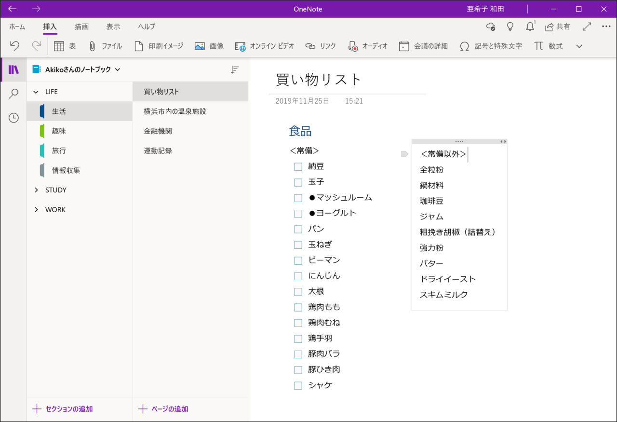Collapse the LIFE section group
The image size is (617, 422).
pyautogui.click(x=36, y=92)
